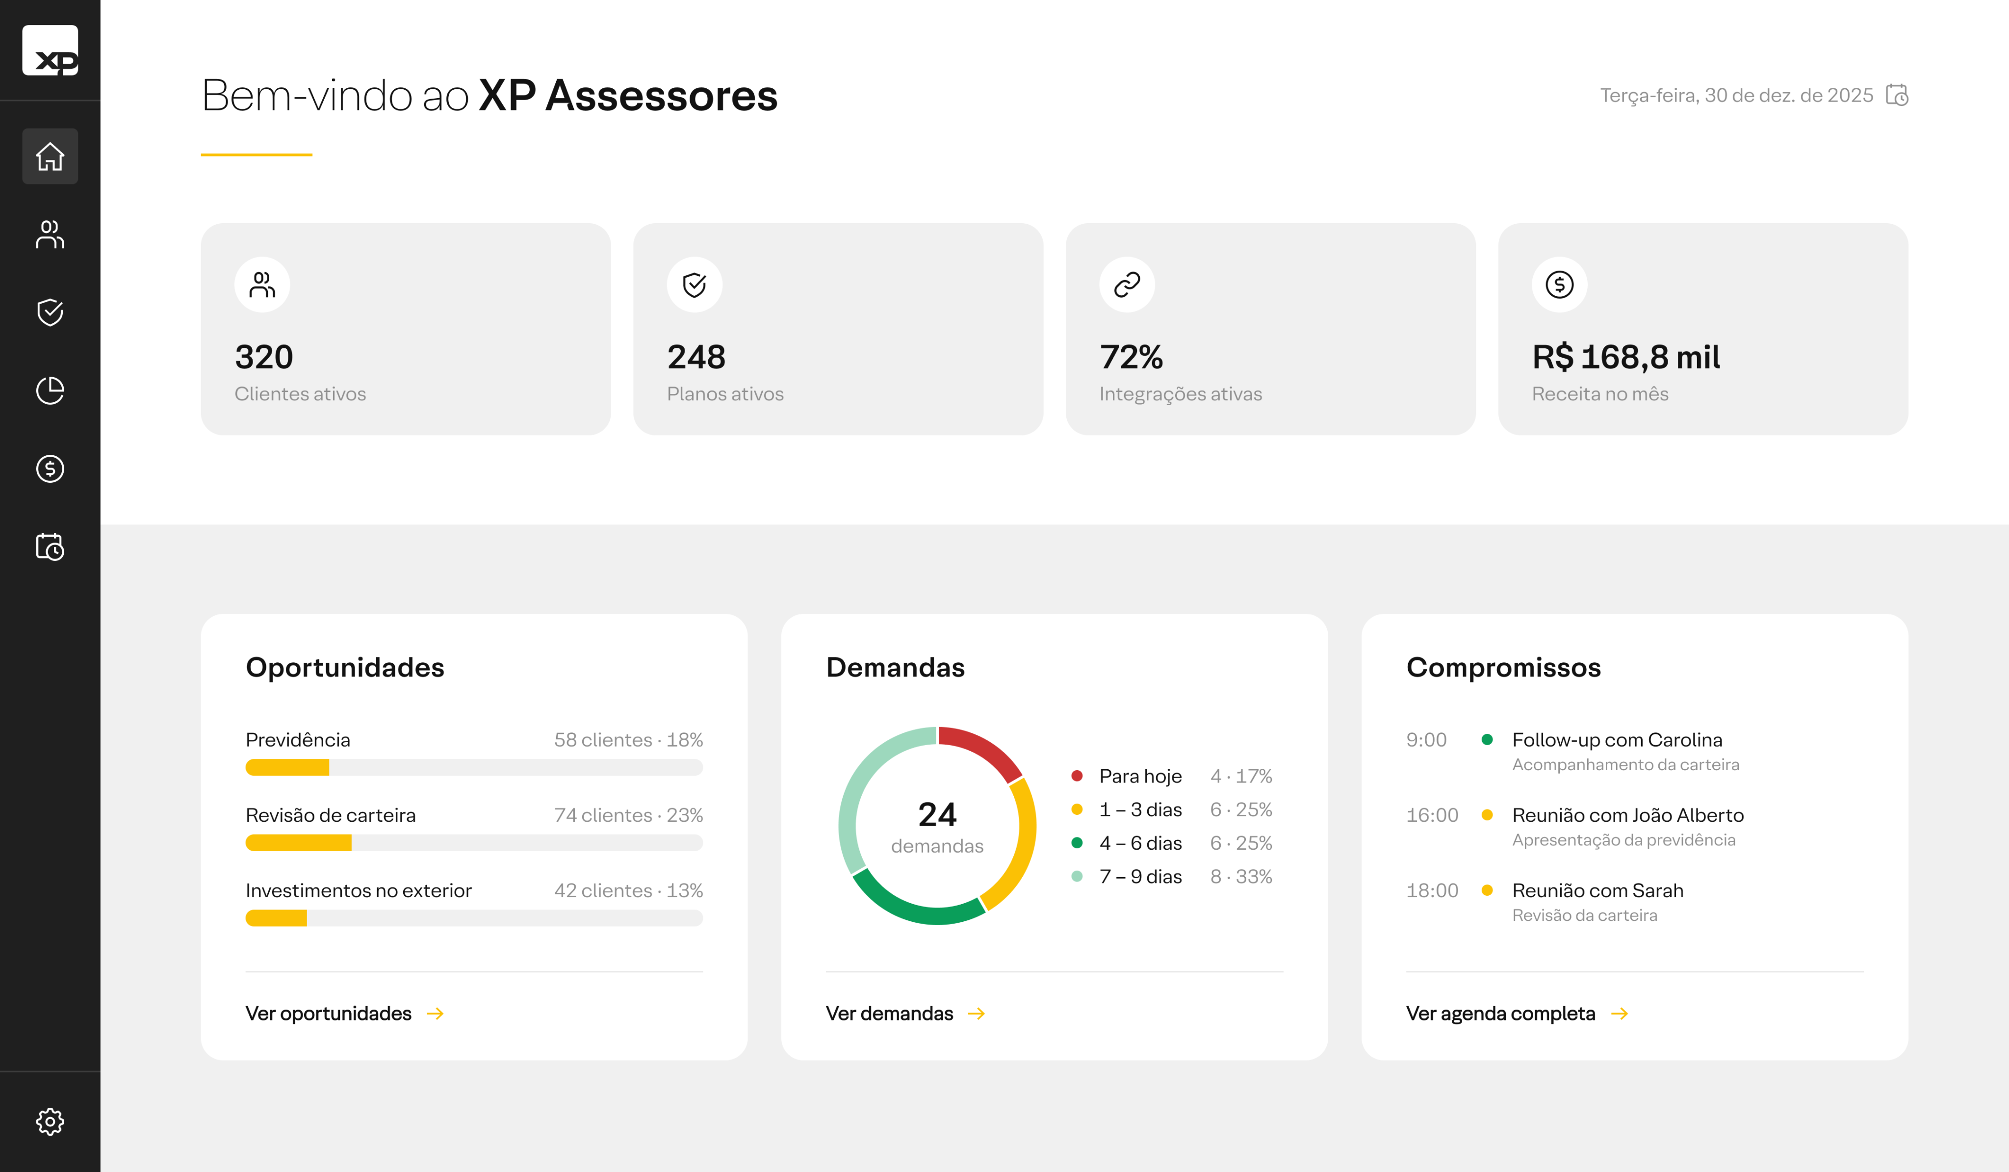Open the Reunião com Sarah appointment
2009x1172 pixels.
1634,902
